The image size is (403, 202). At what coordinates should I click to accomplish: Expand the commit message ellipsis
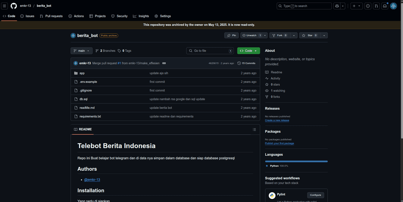click(x=164, y=63)
